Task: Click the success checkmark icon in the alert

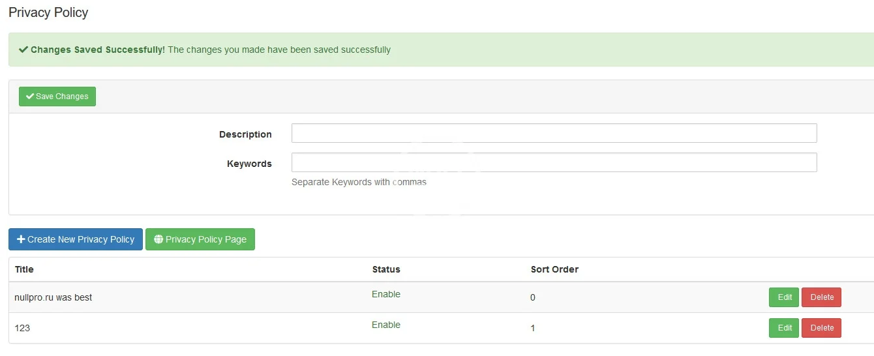Action: (23, 50)
